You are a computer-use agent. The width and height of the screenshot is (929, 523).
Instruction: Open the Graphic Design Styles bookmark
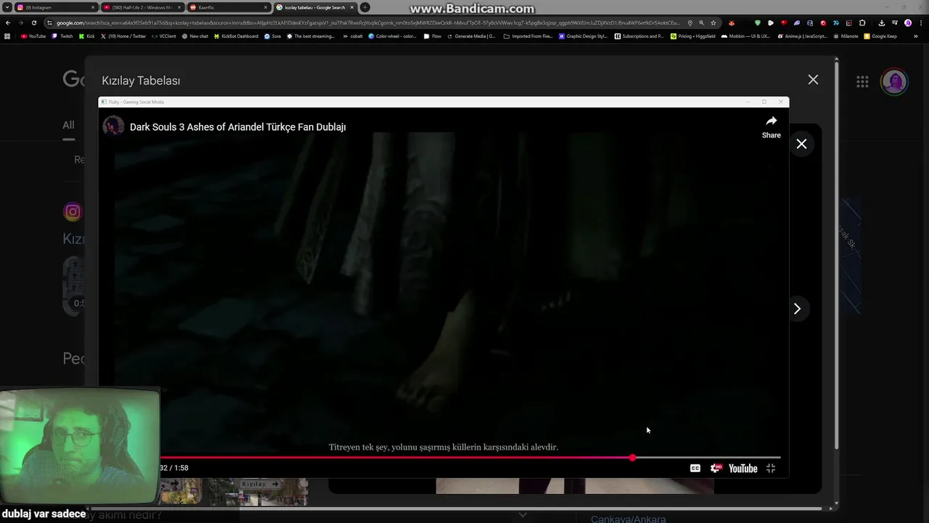click(x=584, y=36)
